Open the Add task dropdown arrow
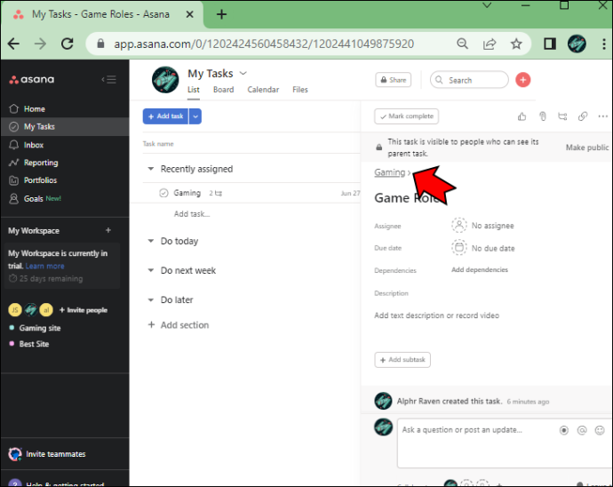 tap(195, 116)
